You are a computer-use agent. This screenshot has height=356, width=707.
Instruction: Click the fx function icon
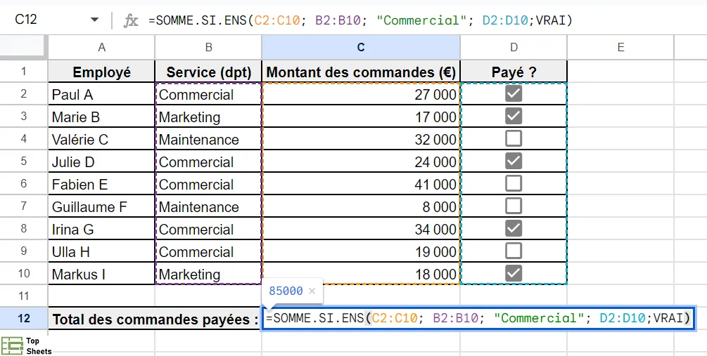tap(131, 20)
